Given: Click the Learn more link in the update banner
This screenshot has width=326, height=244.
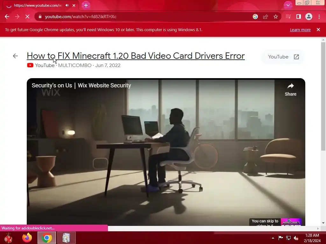Looking at the screenshot, I should (x=300, y=30).
